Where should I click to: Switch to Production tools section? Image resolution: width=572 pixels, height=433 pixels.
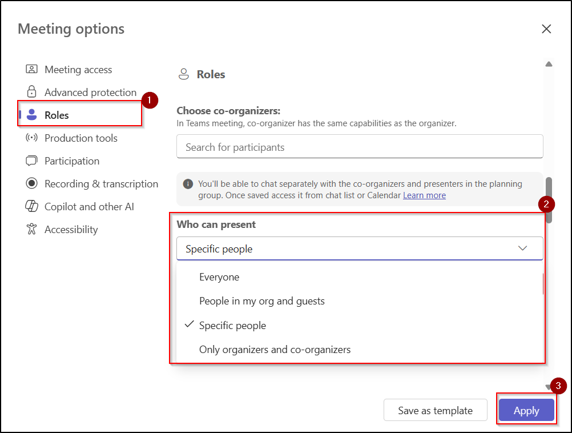click(x=81, y=138)
